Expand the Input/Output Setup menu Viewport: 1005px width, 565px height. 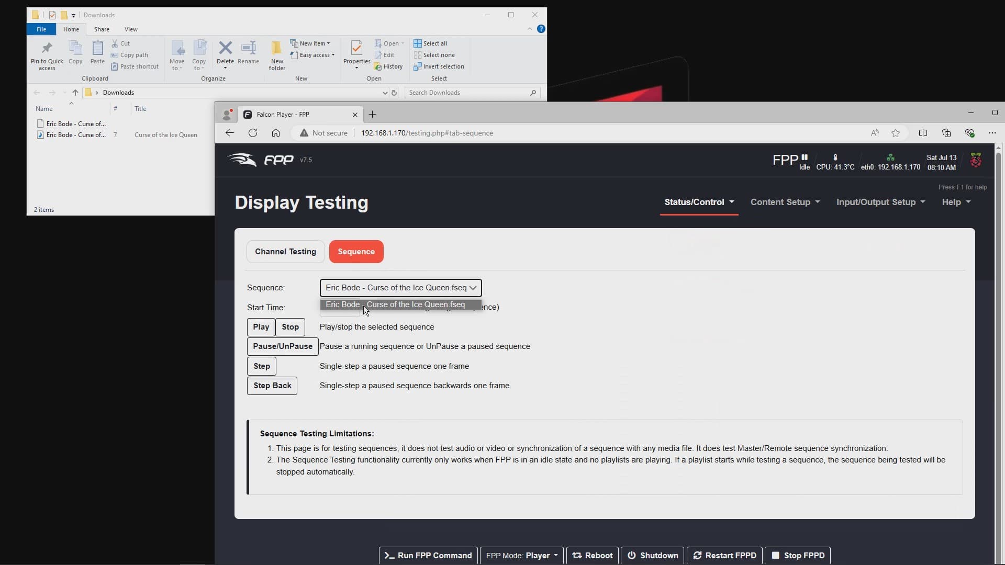click(x=880, y=202)
